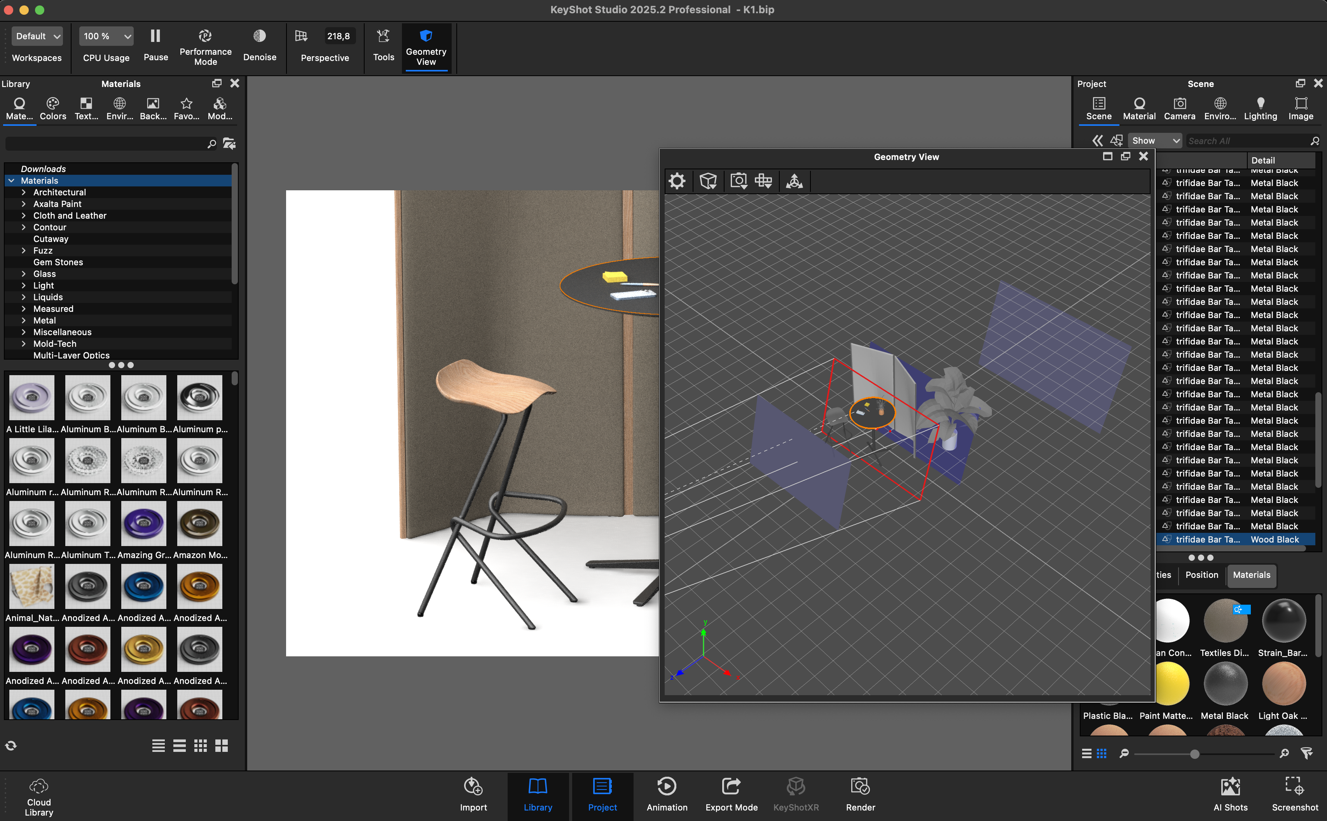
Task: Click the Denoise icon in toolbar
Action: click(259, 37)
